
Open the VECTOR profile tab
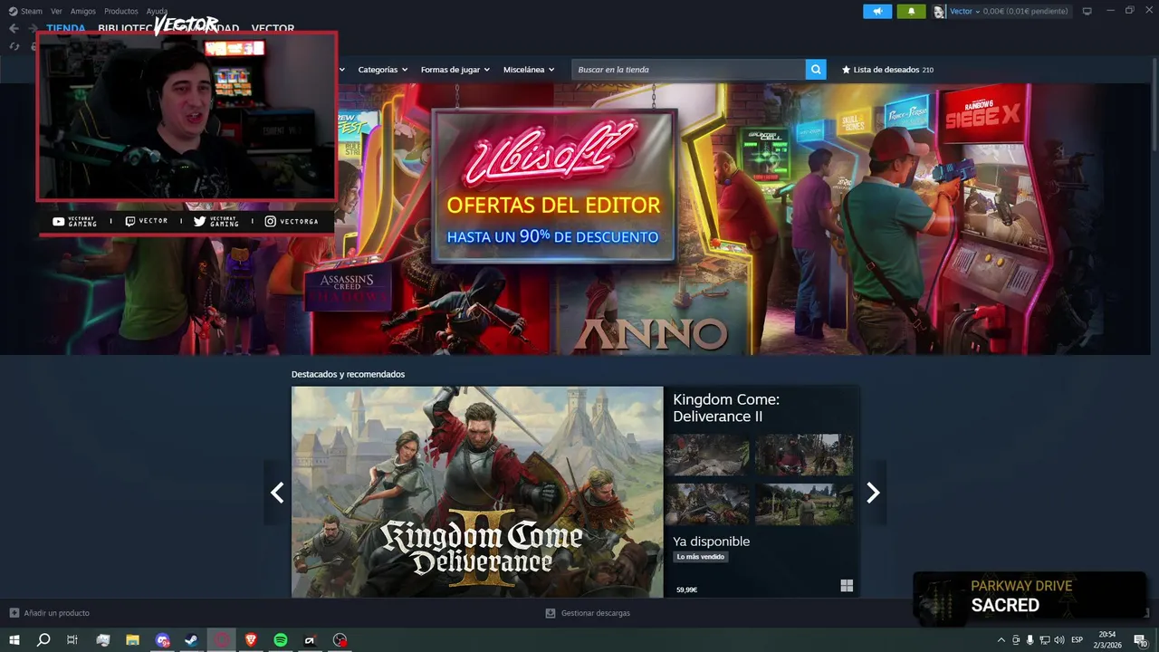point(273,28)
